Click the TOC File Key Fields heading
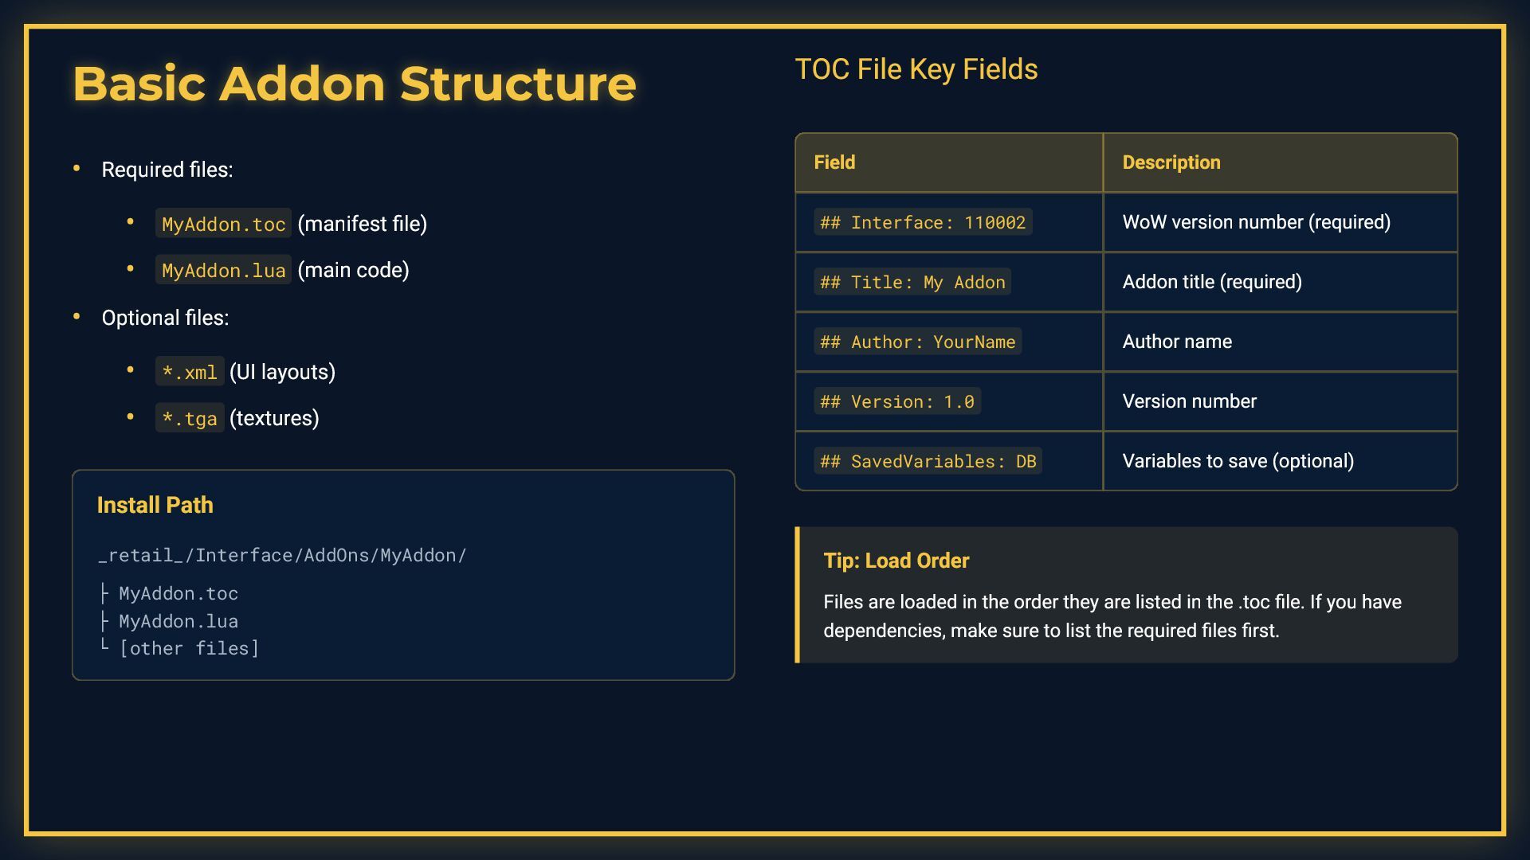The width and height of the screenshot is (1530, 860). tap(916, 69)
